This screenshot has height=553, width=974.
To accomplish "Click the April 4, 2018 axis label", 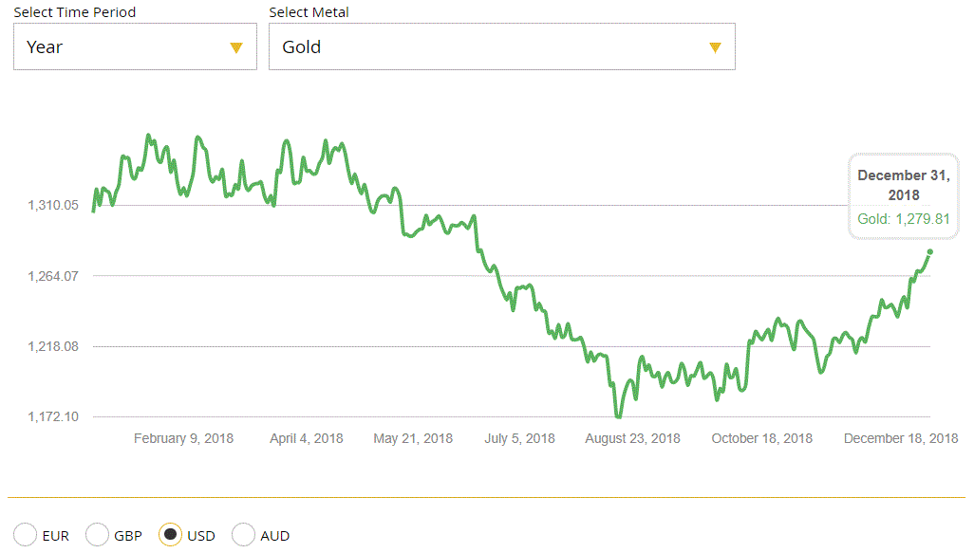I will pyautogui.click(x=307, y=438).
